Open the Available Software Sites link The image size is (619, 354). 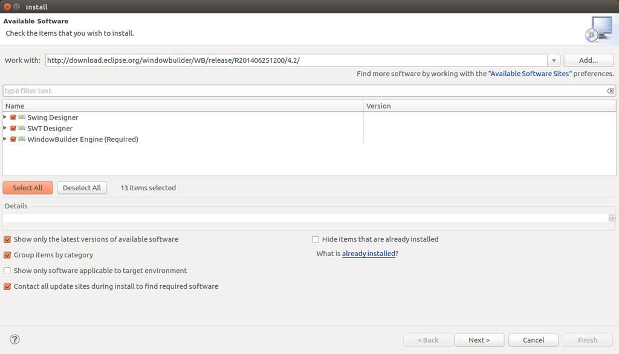530,74
